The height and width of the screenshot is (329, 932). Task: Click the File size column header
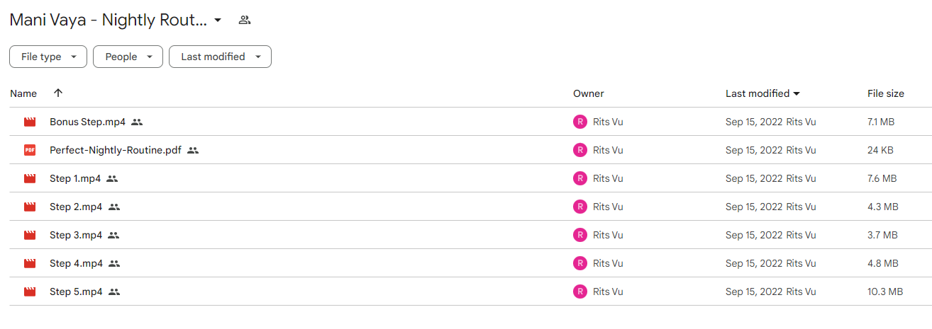pos(886,93)
